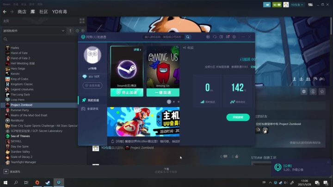Click the Steam profile avatar at top right
This screenshot has width=333, height=187.
coord(286,5)
